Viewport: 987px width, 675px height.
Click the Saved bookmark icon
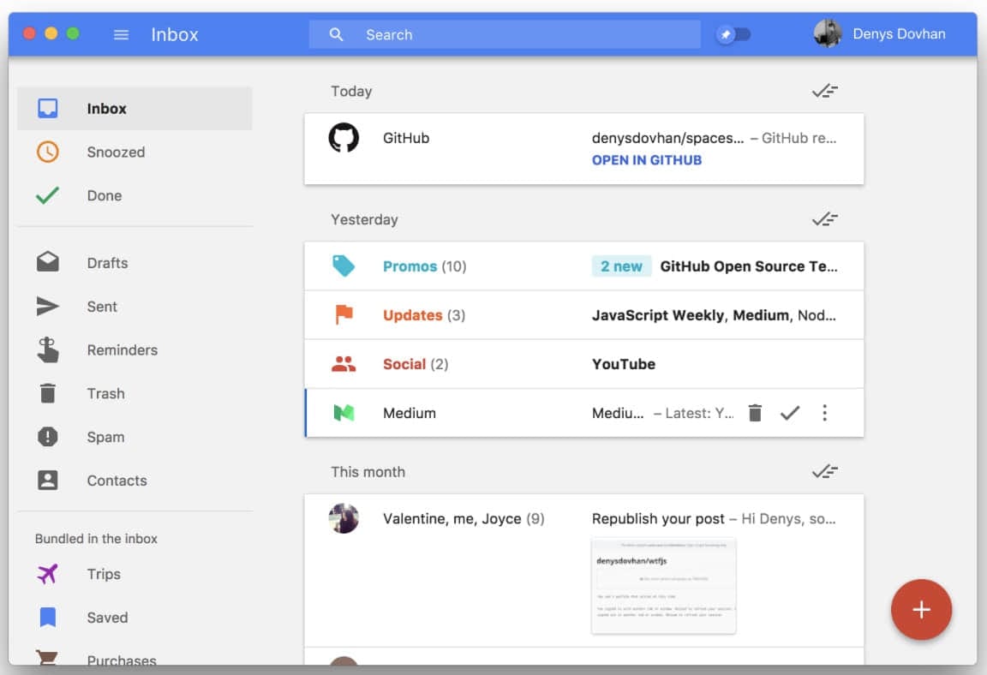click(x=48, y=617)
